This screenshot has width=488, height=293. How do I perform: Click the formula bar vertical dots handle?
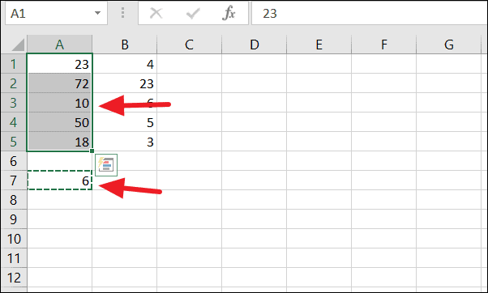point(122,13)
